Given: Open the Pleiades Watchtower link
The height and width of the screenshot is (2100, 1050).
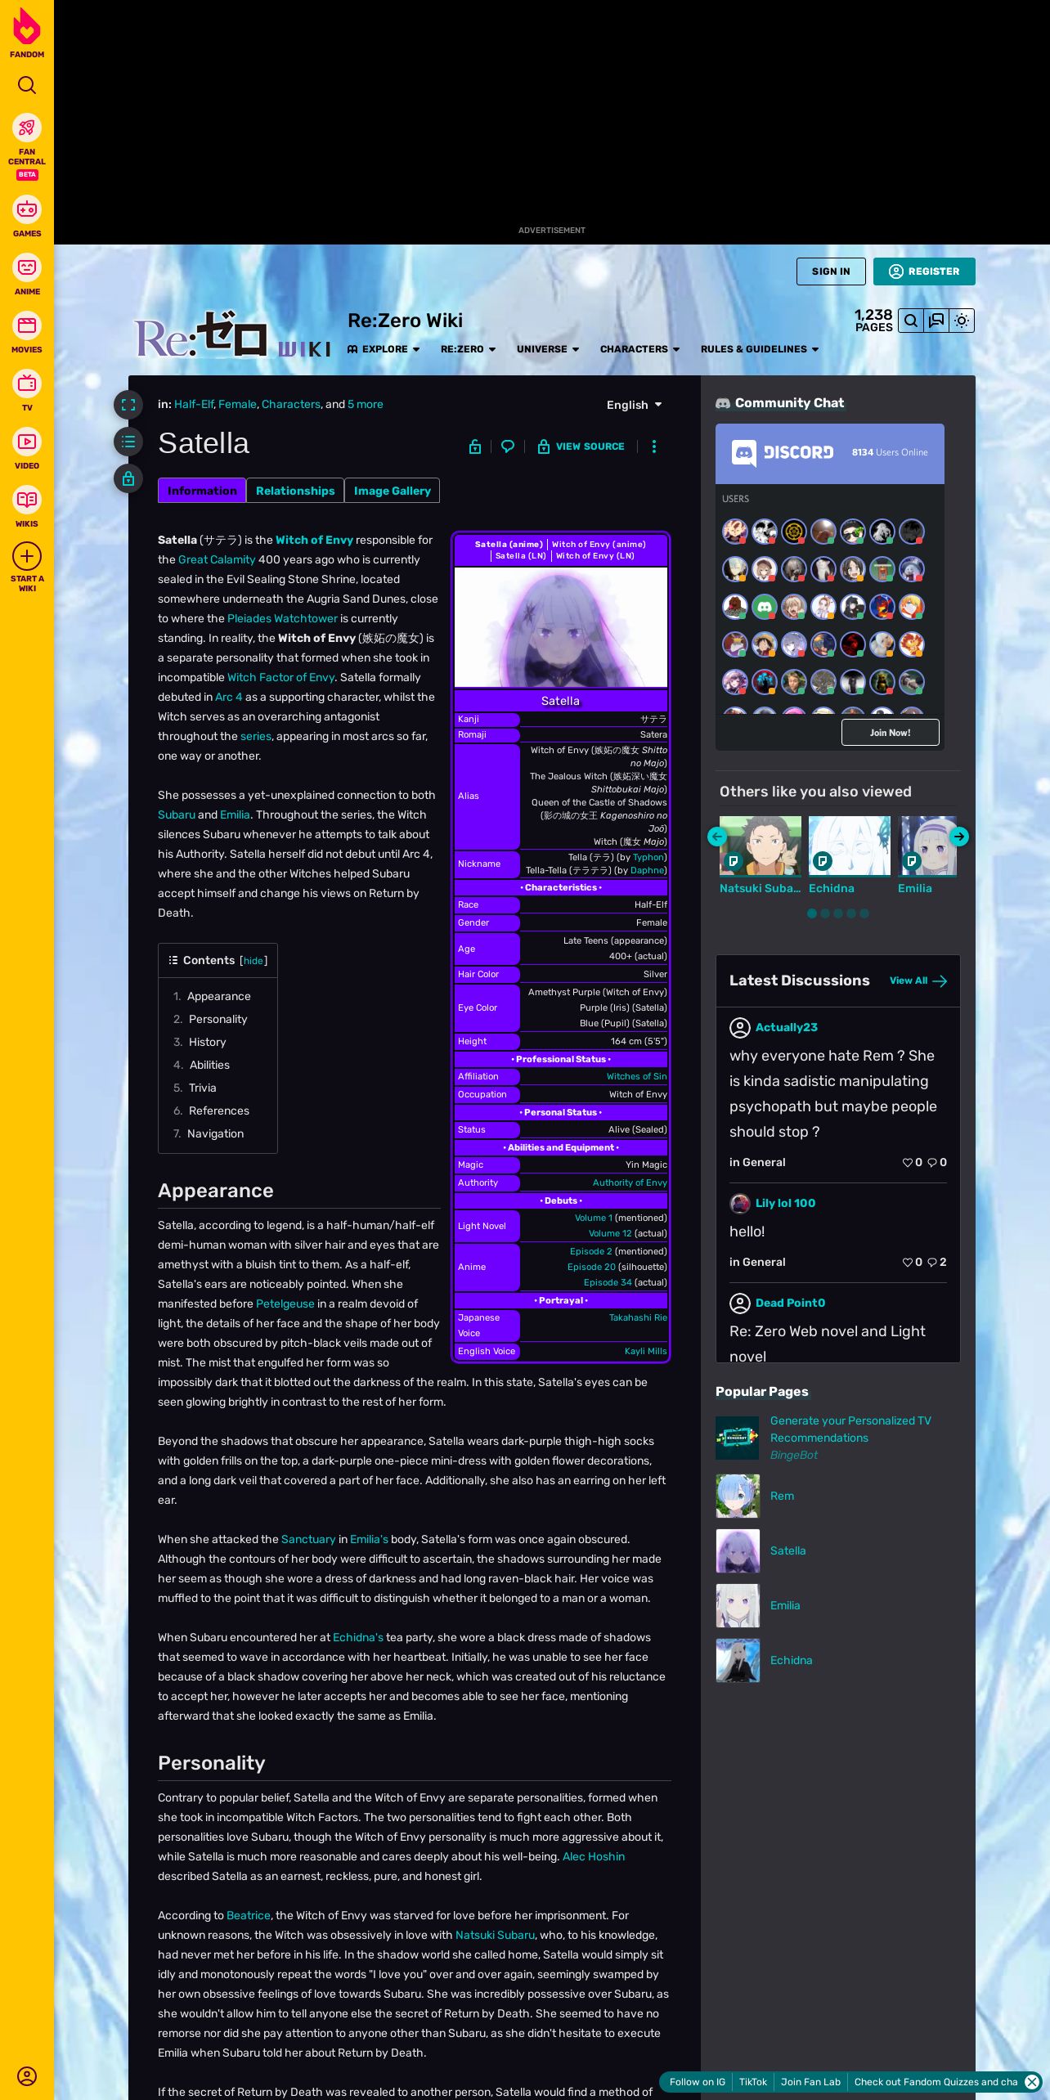Looking at the screenshot, I should (282, 618).
